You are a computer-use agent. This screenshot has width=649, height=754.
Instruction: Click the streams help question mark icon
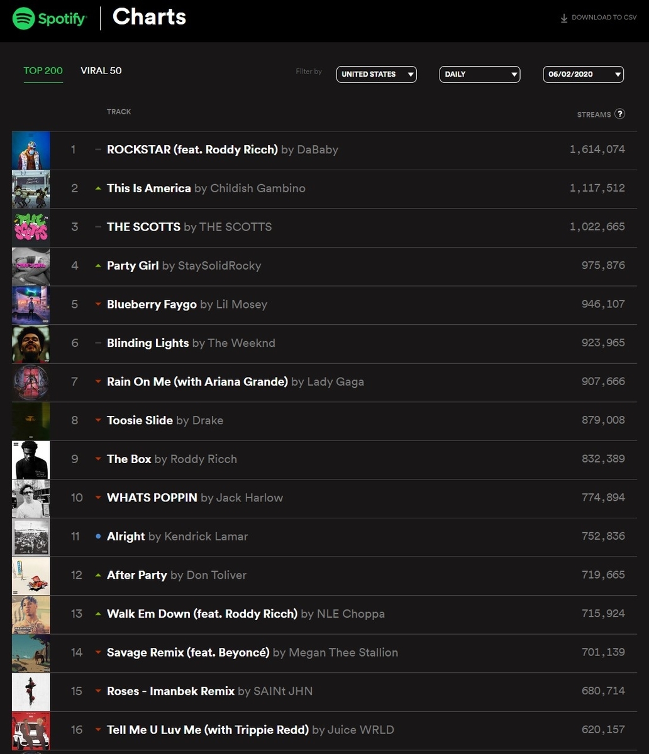point(619,114)
